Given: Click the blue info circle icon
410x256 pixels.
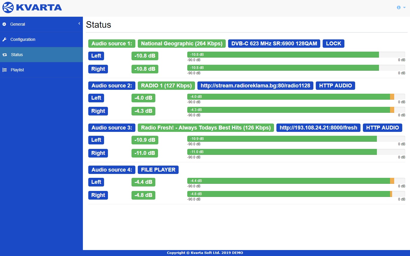Looking at the screenshot, I should (399, 7).
